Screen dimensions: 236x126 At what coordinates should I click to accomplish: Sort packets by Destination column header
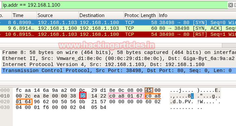tap(101, 15)
